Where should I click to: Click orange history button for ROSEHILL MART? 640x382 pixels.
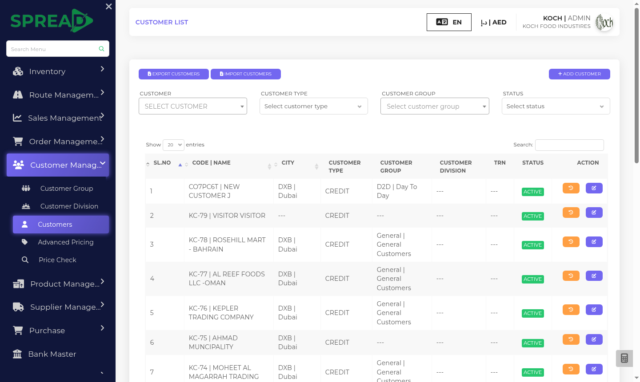[571, 242]
